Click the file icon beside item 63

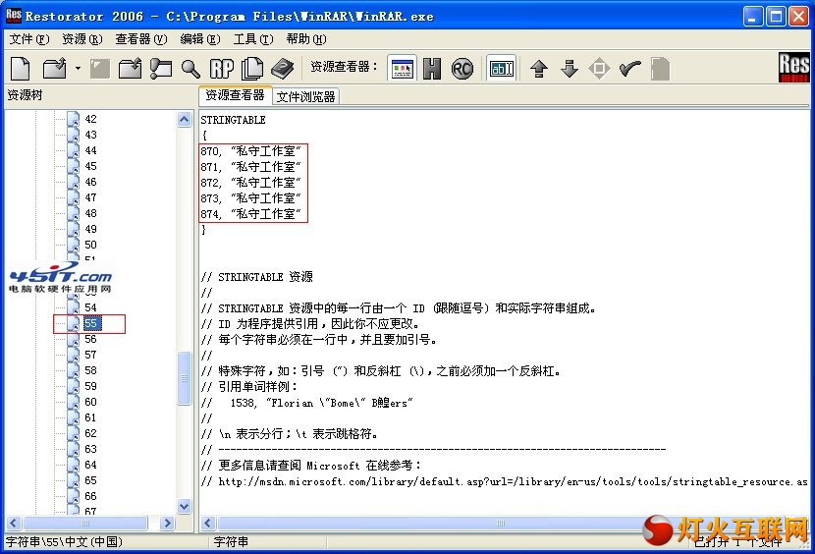pos(74,449)
